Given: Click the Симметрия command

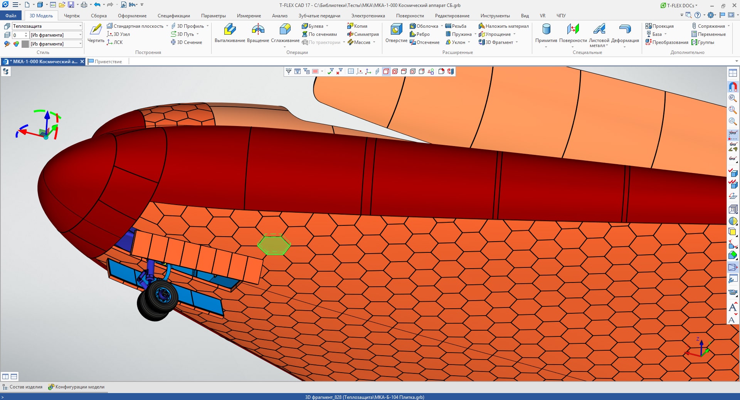Looking at the screenshot, I should pos(363,34).
